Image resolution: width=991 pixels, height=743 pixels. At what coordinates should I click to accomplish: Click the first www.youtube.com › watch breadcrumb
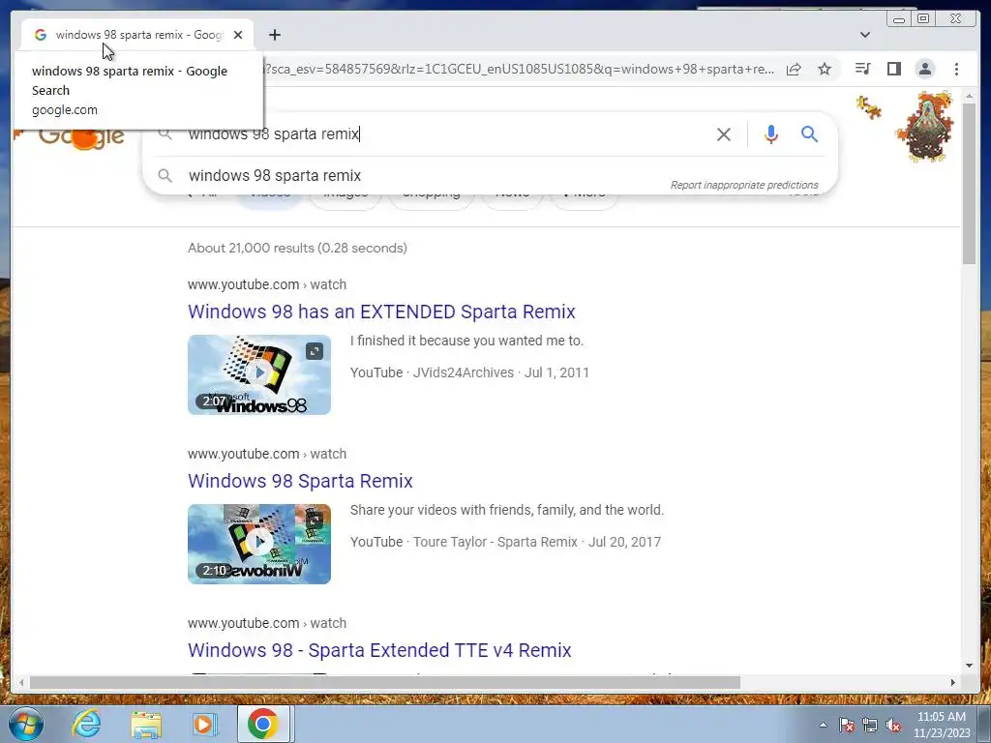coord(267,284)
